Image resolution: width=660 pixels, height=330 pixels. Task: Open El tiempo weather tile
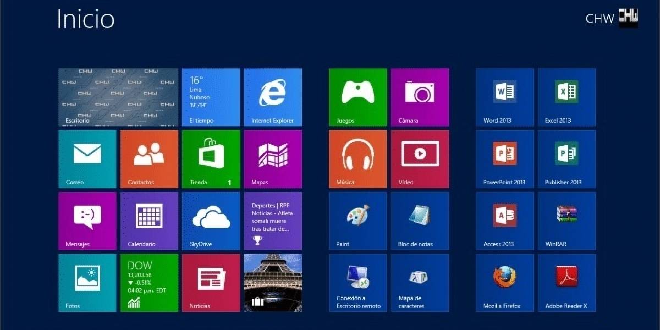[211, 97]
